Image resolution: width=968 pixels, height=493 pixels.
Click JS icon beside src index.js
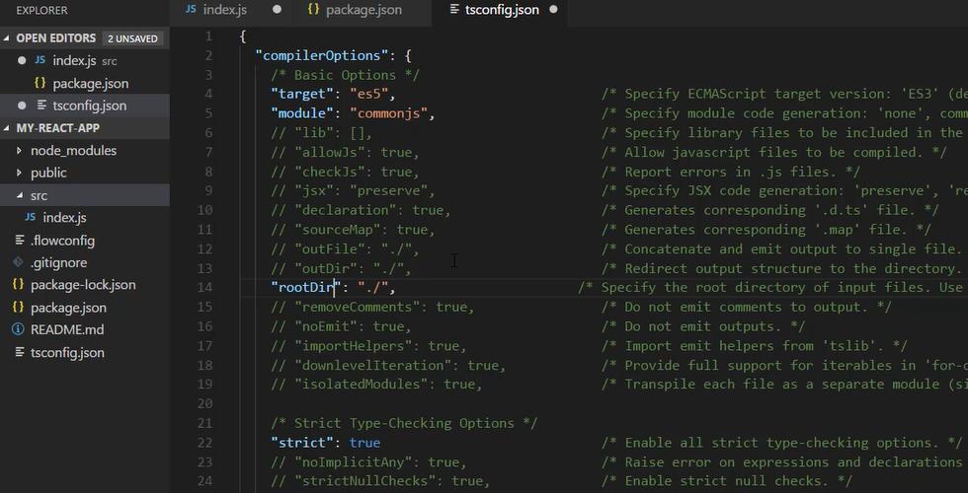point(31,218)
